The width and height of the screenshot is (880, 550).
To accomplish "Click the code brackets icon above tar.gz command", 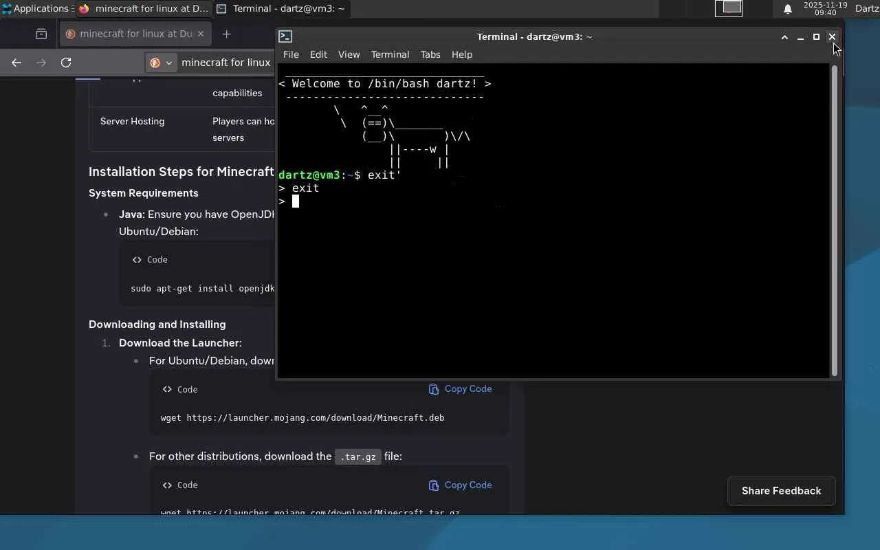I will point(167,485).
